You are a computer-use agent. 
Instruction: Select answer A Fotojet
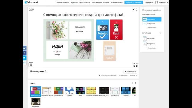103,30
